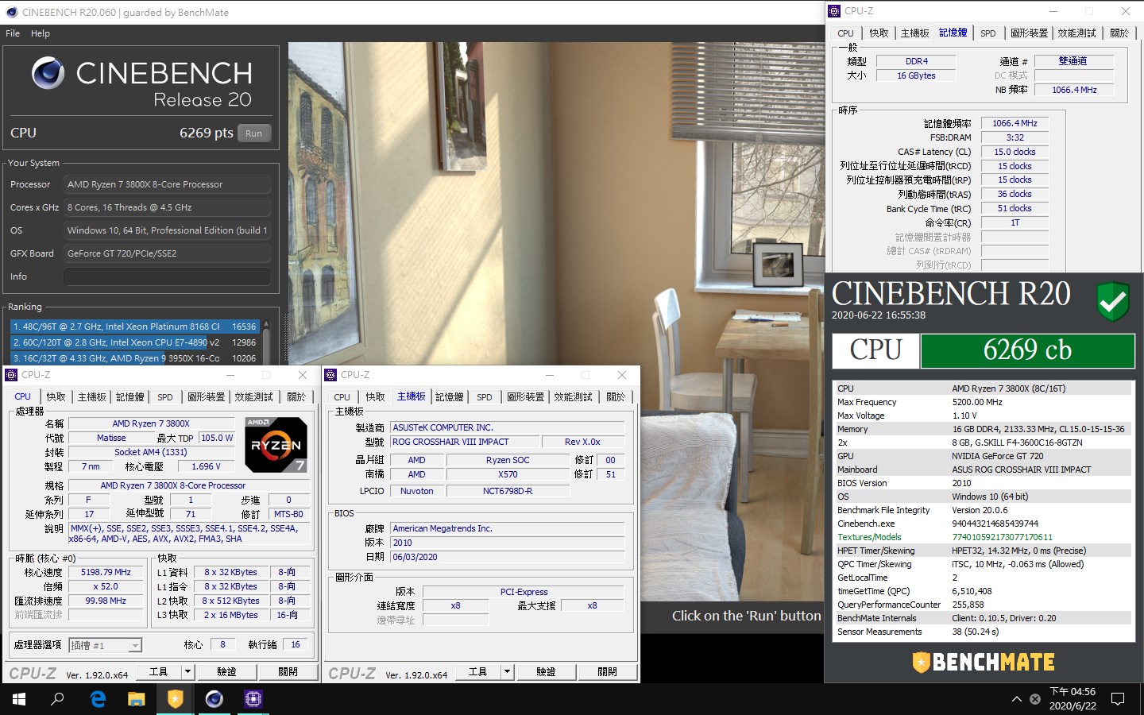Select ranking entry Intel Xeon Platinum 8168
Viewport: 1144px width, 715px height.
pyautogui.click(x=134, y=327)
